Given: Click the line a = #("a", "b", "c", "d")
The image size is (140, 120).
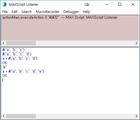Looking at the screenshot, I should (x=20, y=59).
